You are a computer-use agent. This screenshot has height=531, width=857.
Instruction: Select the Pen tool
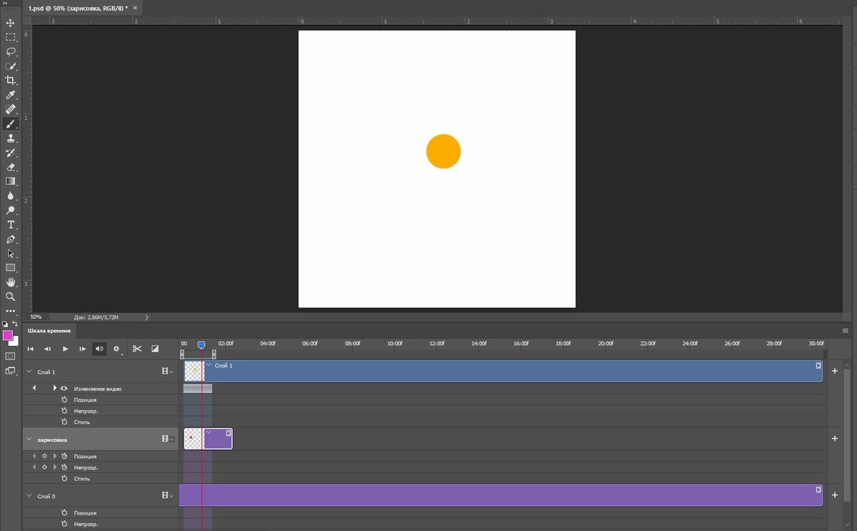point(11,238)
